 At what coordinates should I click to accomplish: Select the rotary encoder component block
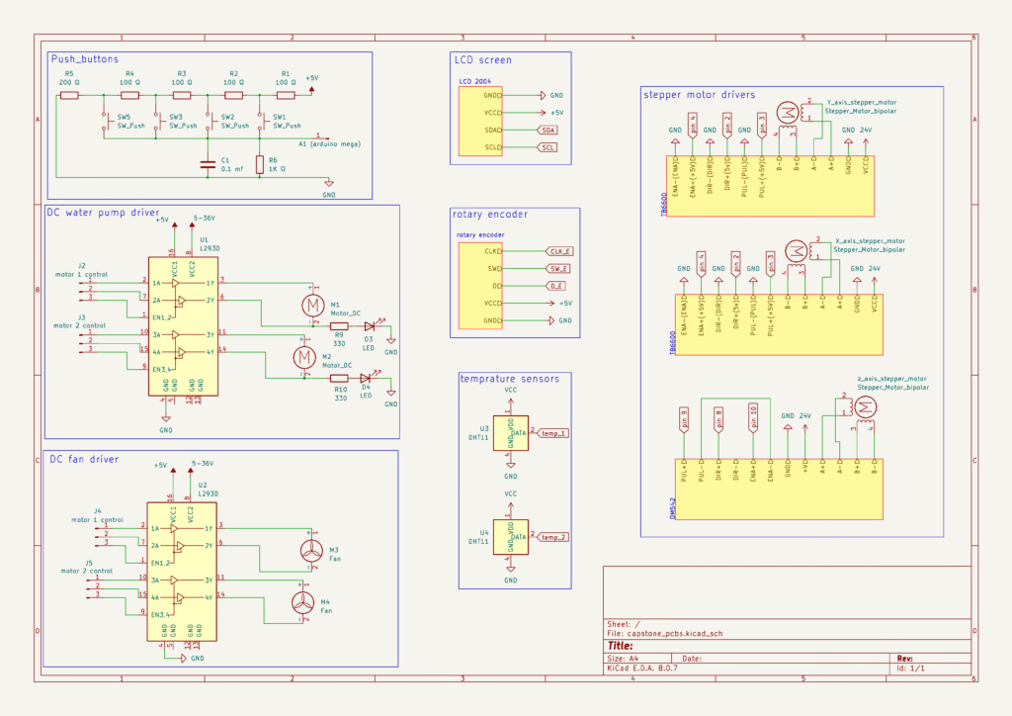[x=479, y=286]
